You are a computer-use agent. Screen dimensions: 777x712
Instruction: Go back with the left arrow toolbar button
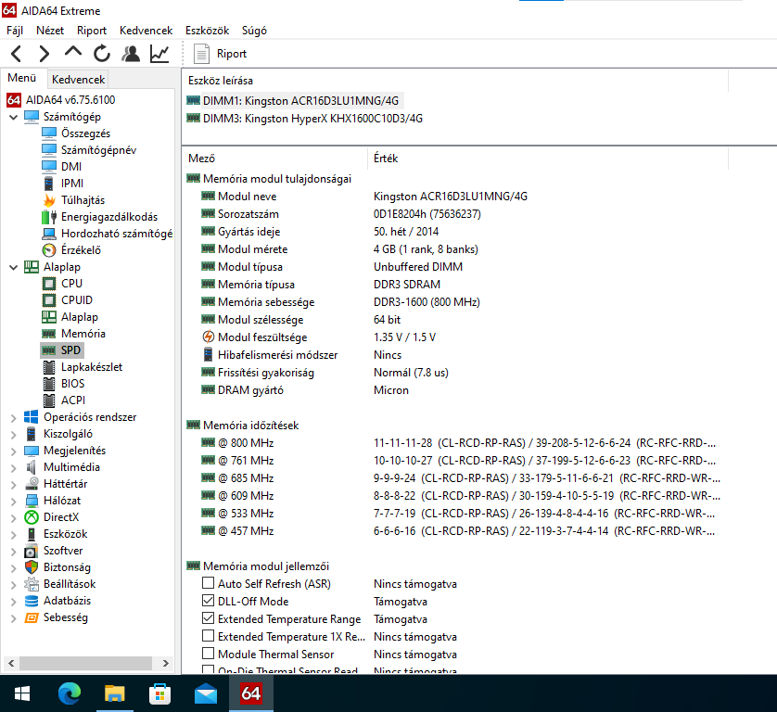point(17,54)
